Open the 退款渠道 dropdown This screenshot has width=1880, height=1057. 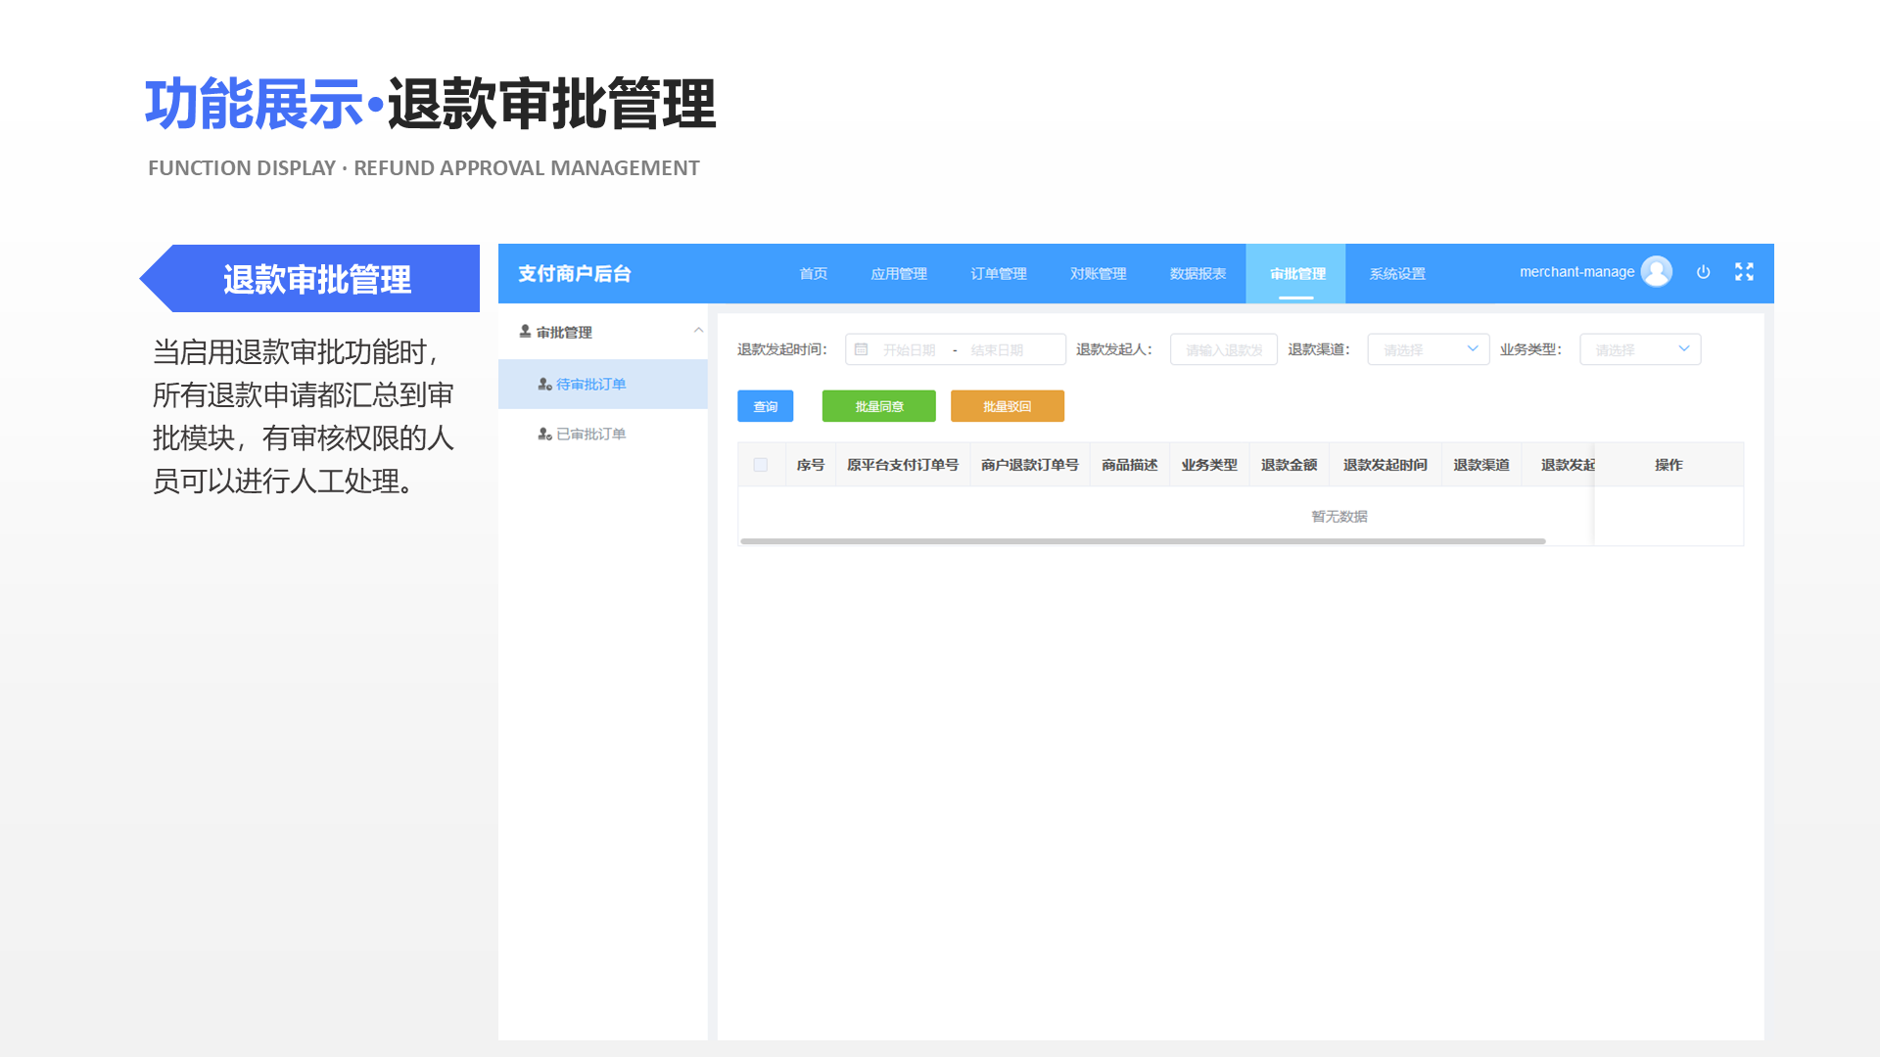click(x=1428, y=348)
